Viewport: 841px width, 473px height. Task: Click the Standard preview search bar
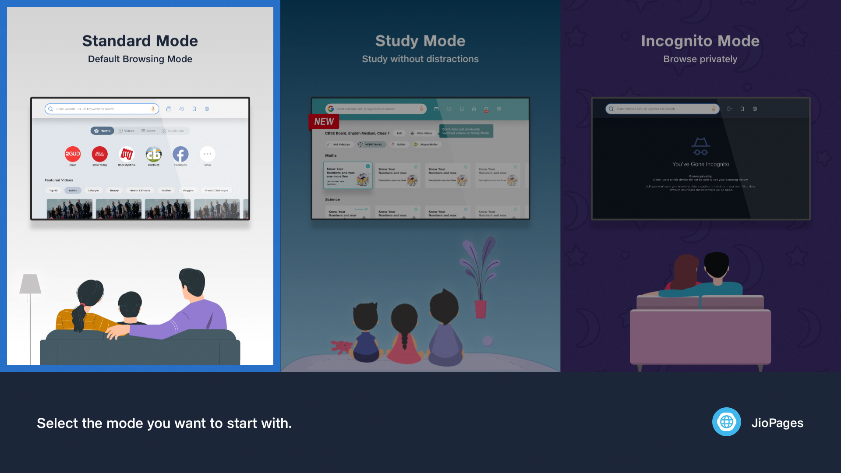click(102, 109)
